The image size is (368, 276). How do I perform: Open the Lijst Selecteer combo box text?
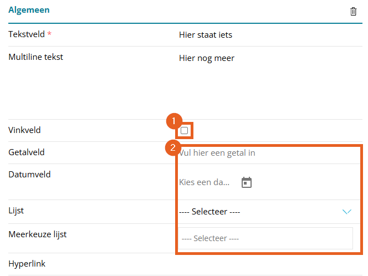point(209,212)
